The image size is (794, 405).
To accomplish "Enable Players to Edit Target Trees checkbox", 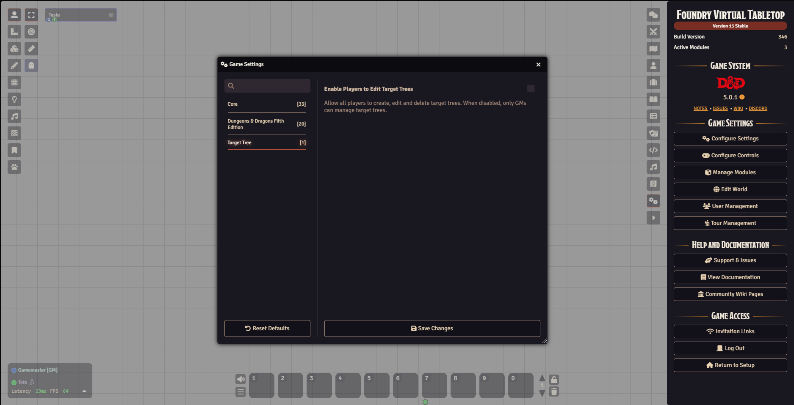I will pyautogui.click(x=531, y=88).
